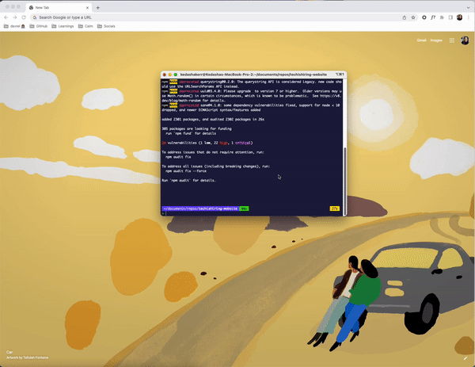The height and width of the screenshot is (367, 475).
Task: Open the Socials bookmarks folder
Action: (106, 26)
